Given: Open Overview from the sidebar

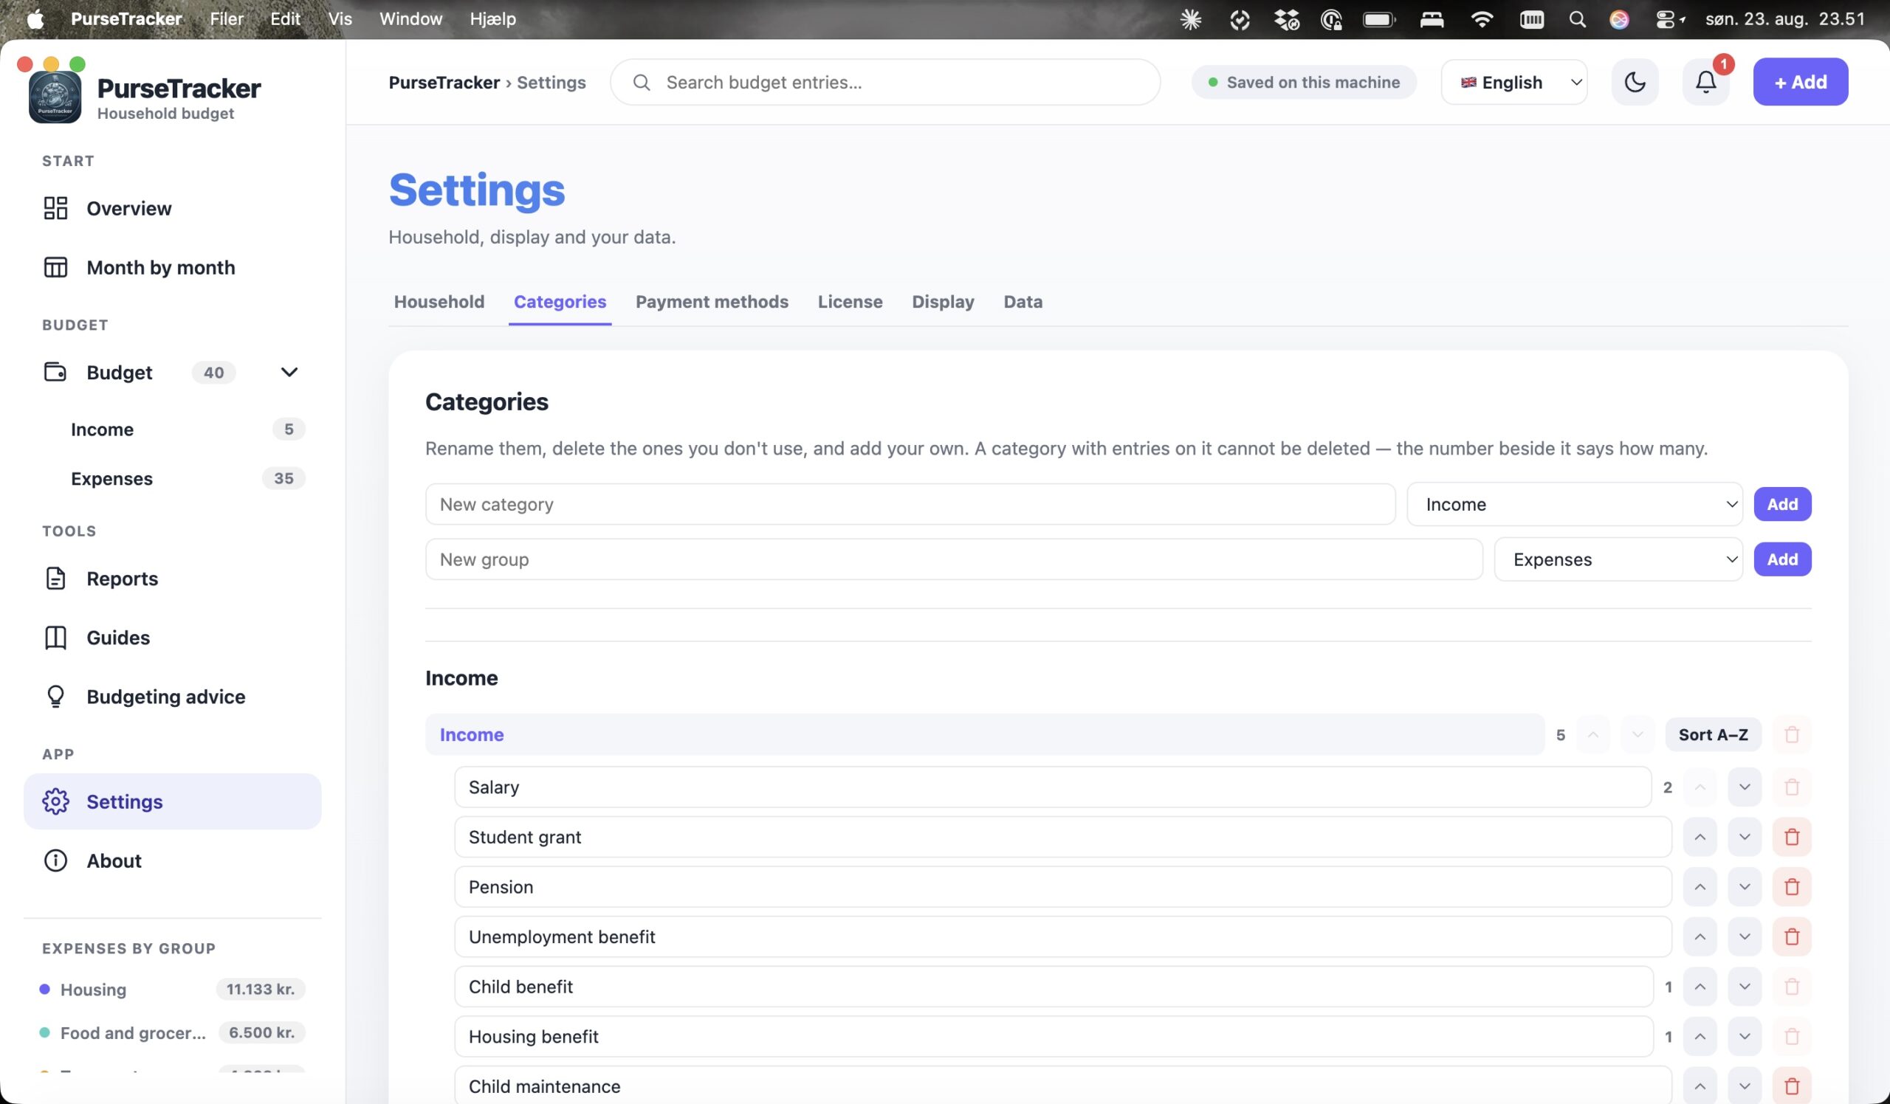Looking at the screenshot, I should pos(173,208).
